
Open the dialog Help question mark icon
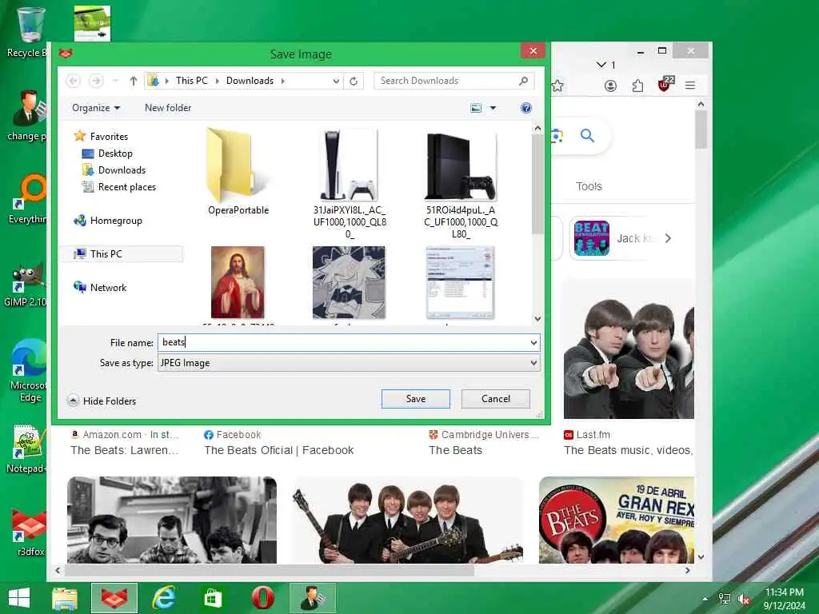pyautogui.click(x=526, y=108)
